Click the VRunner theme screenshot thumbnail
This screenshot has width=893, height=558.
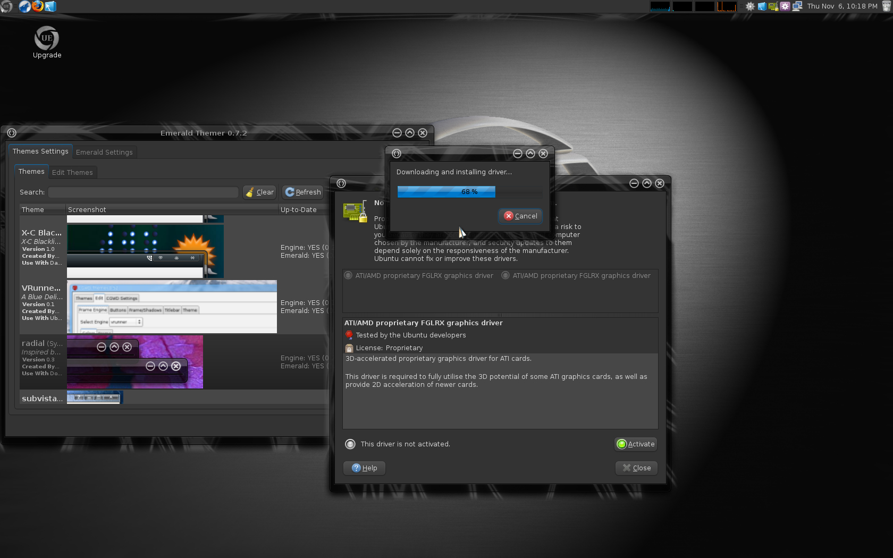(x=172, y=307)
